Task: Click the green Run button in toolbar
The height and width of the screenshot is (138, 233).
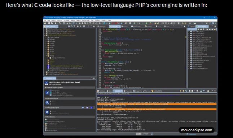Action: [146, 23]
